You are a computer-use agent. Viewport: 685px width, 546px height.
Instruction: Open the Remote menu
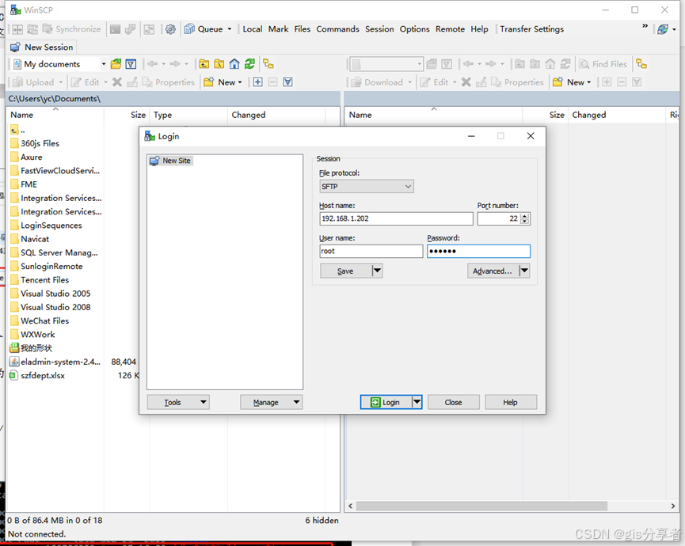[x=450, y=29]
